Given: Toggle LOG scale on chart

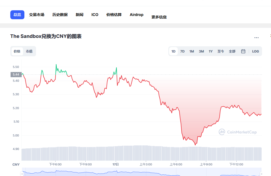Looking at the screenshot, I should pyautogui.click(x=256, y=51).
